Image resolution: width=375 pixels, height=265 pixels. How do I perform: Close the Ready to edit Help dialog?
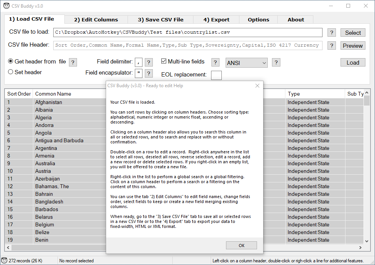coord(257,86)
